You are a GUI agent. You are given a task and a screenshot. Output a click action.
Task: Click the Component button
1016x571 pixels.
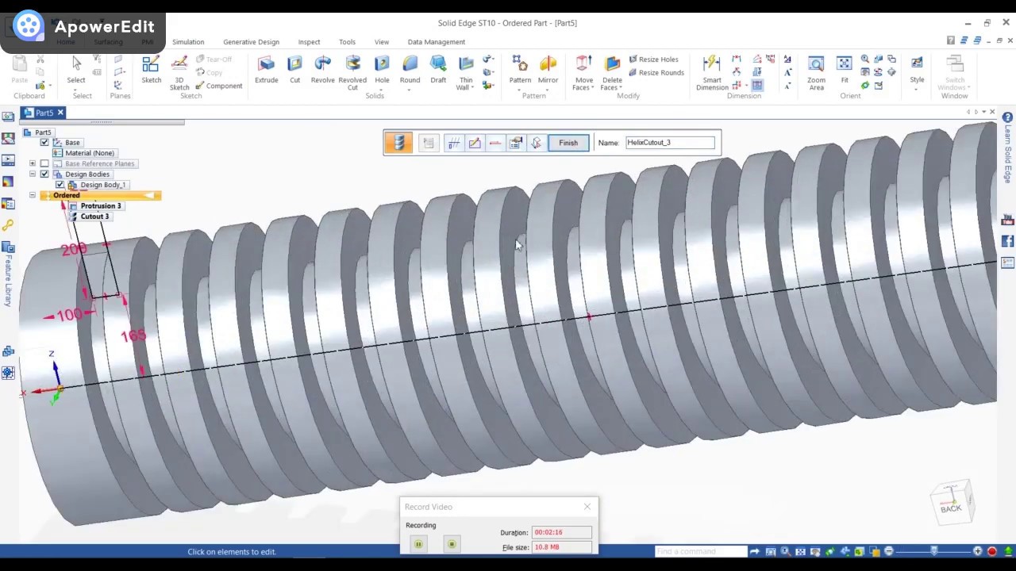219,86
